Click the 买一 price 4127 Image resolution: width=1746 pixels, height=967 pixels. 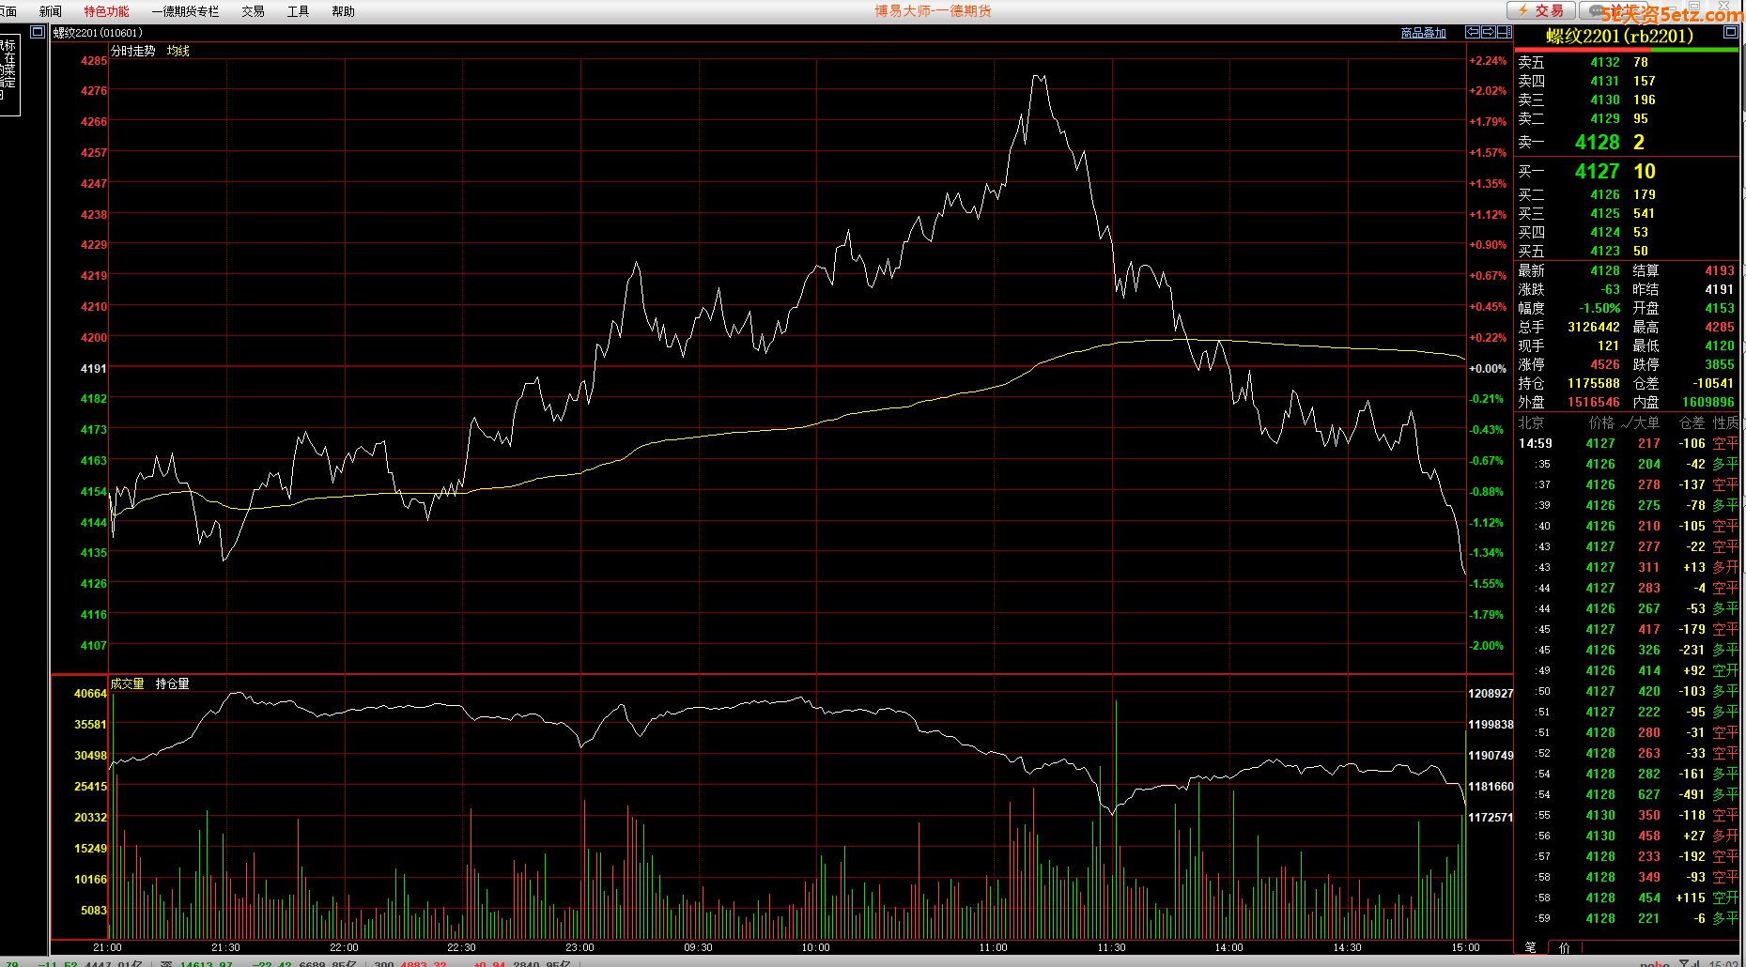pyautogui.click(x=1597, y=172)
